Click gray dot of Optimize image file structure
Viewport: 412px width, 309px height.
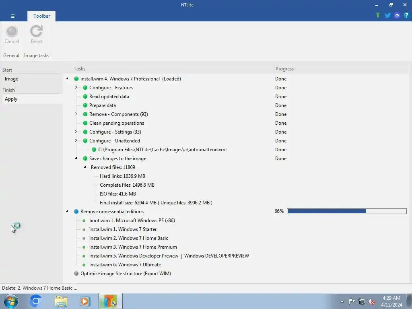76,274
